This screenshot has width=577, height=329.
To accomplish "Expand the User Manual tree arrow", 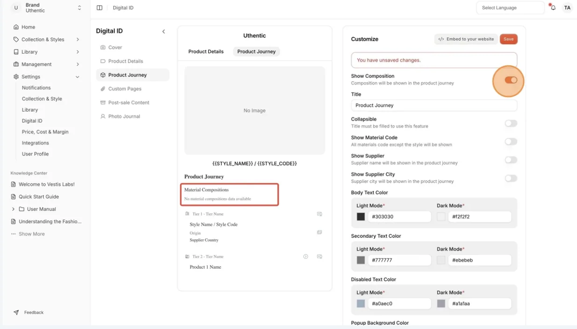I will click(x=14, y=209).
